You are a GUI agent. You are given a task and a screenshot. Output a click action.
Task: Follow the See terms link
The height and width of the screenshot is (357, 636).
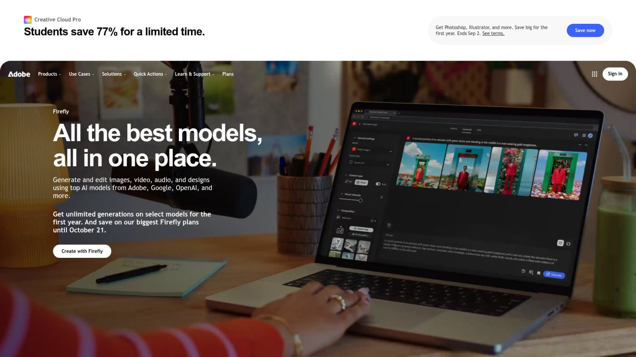[493, 33]
